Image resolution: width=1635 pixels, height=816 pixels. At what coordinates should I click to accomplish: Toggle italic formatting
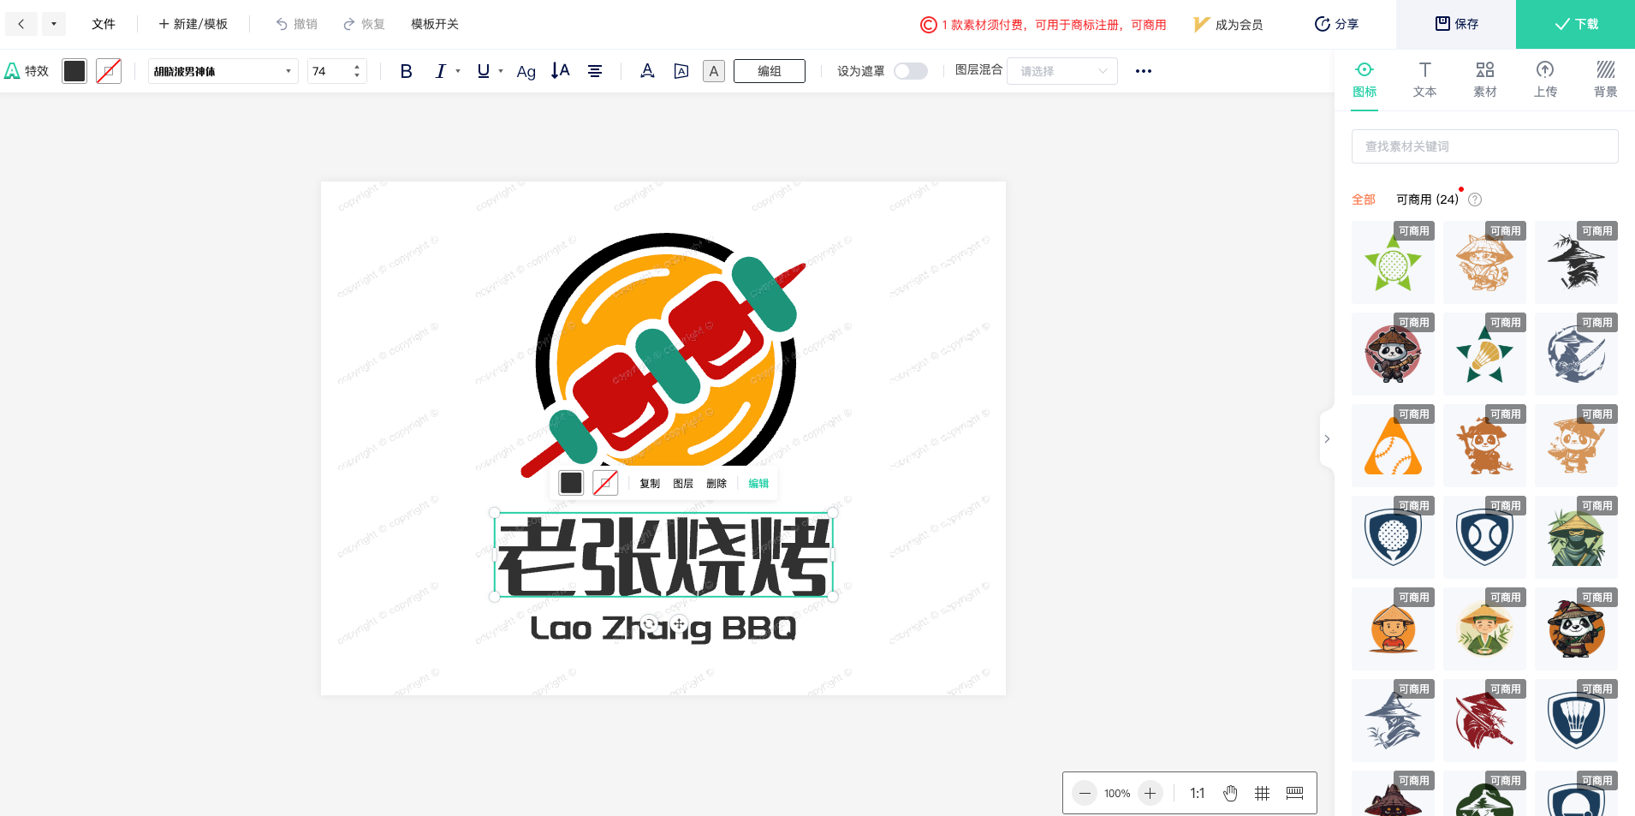pyautogui.click(x=440, y=71)
